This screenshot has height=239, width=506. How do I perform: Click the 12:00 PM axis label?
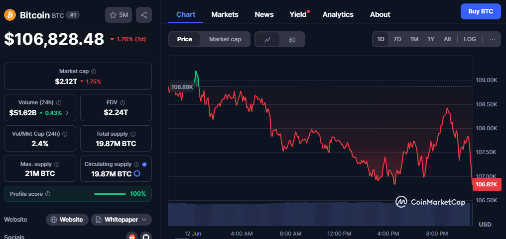340,234
